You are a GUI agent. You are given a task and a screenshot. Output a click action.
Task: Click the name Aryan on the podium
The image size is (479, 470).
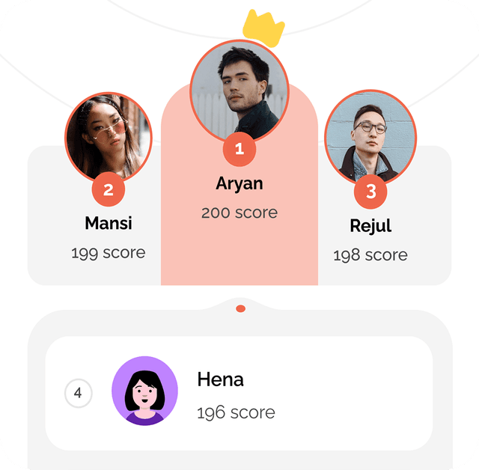click(239, 184)
